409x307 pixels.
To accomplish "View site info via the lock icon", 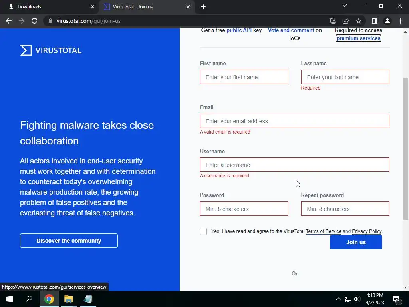I will click(x=50, y=21).
